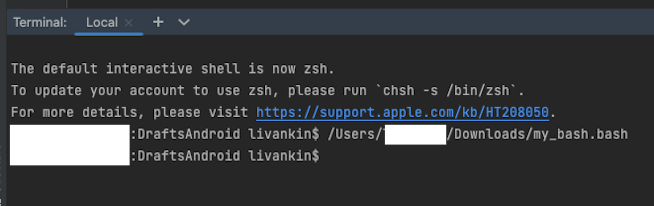Click the /Downloads/ folder segment in command
Viewport: 654px width, 206px height.
point(490,134)
